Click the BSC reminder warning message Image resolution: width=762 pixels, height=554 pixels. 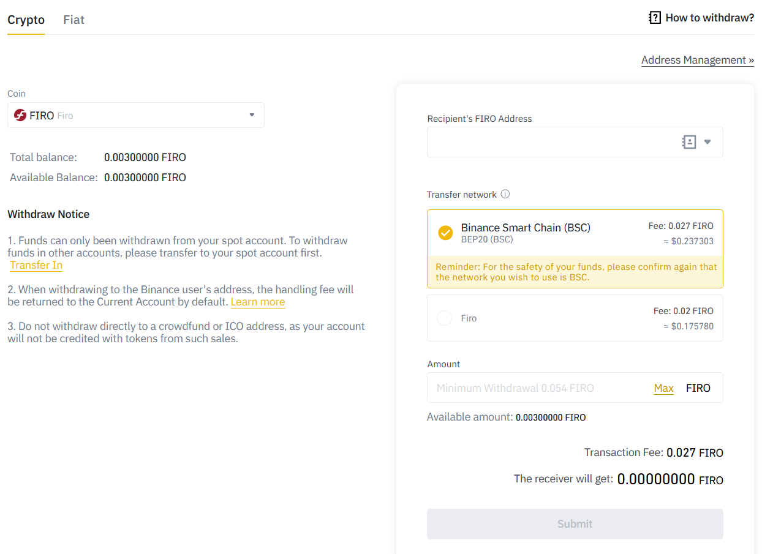click(576, 272)
